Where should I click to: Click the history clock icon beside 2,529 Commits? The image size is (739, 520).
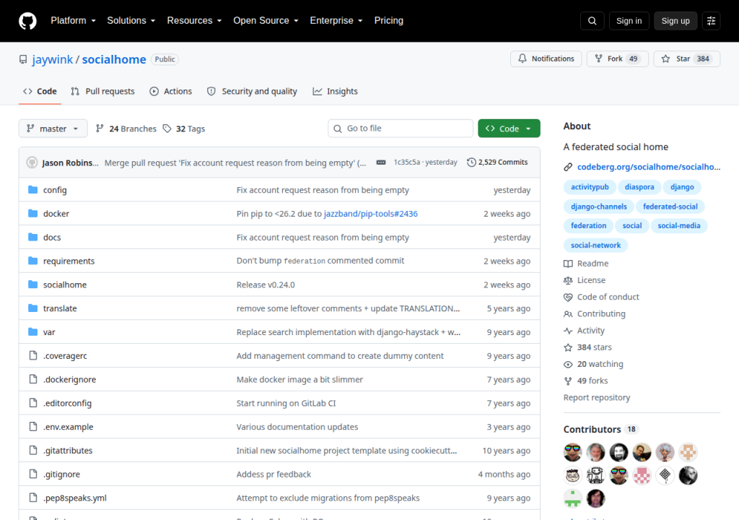point(471,162)
